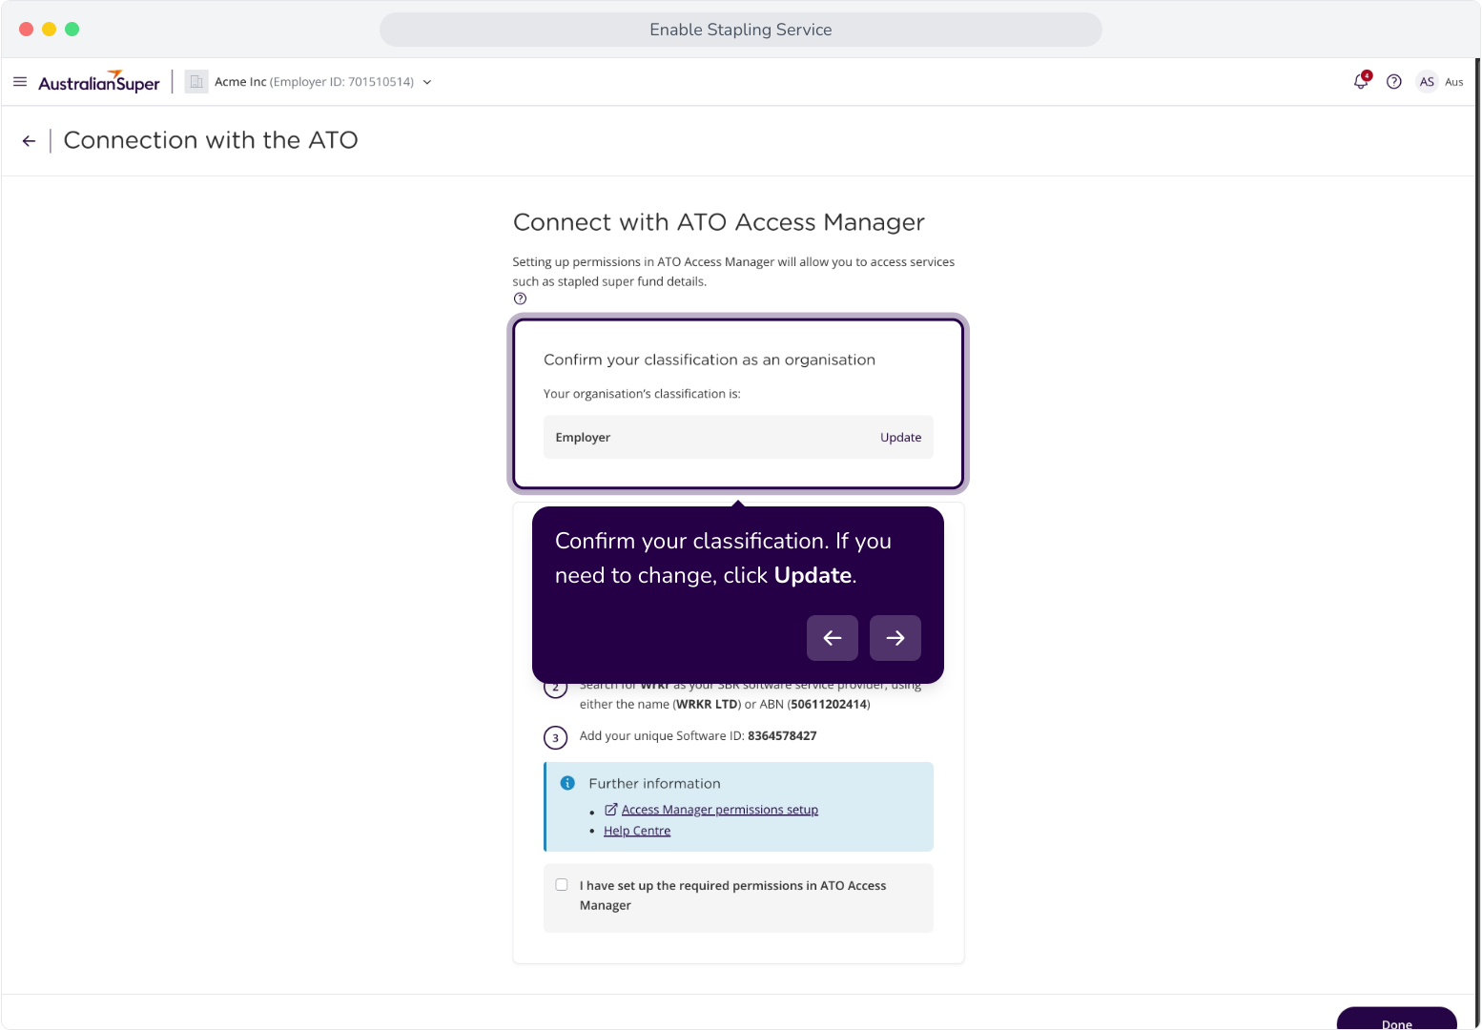Click the help icon below the setup description
The image size is (1482, 1030).
[520, 299]
